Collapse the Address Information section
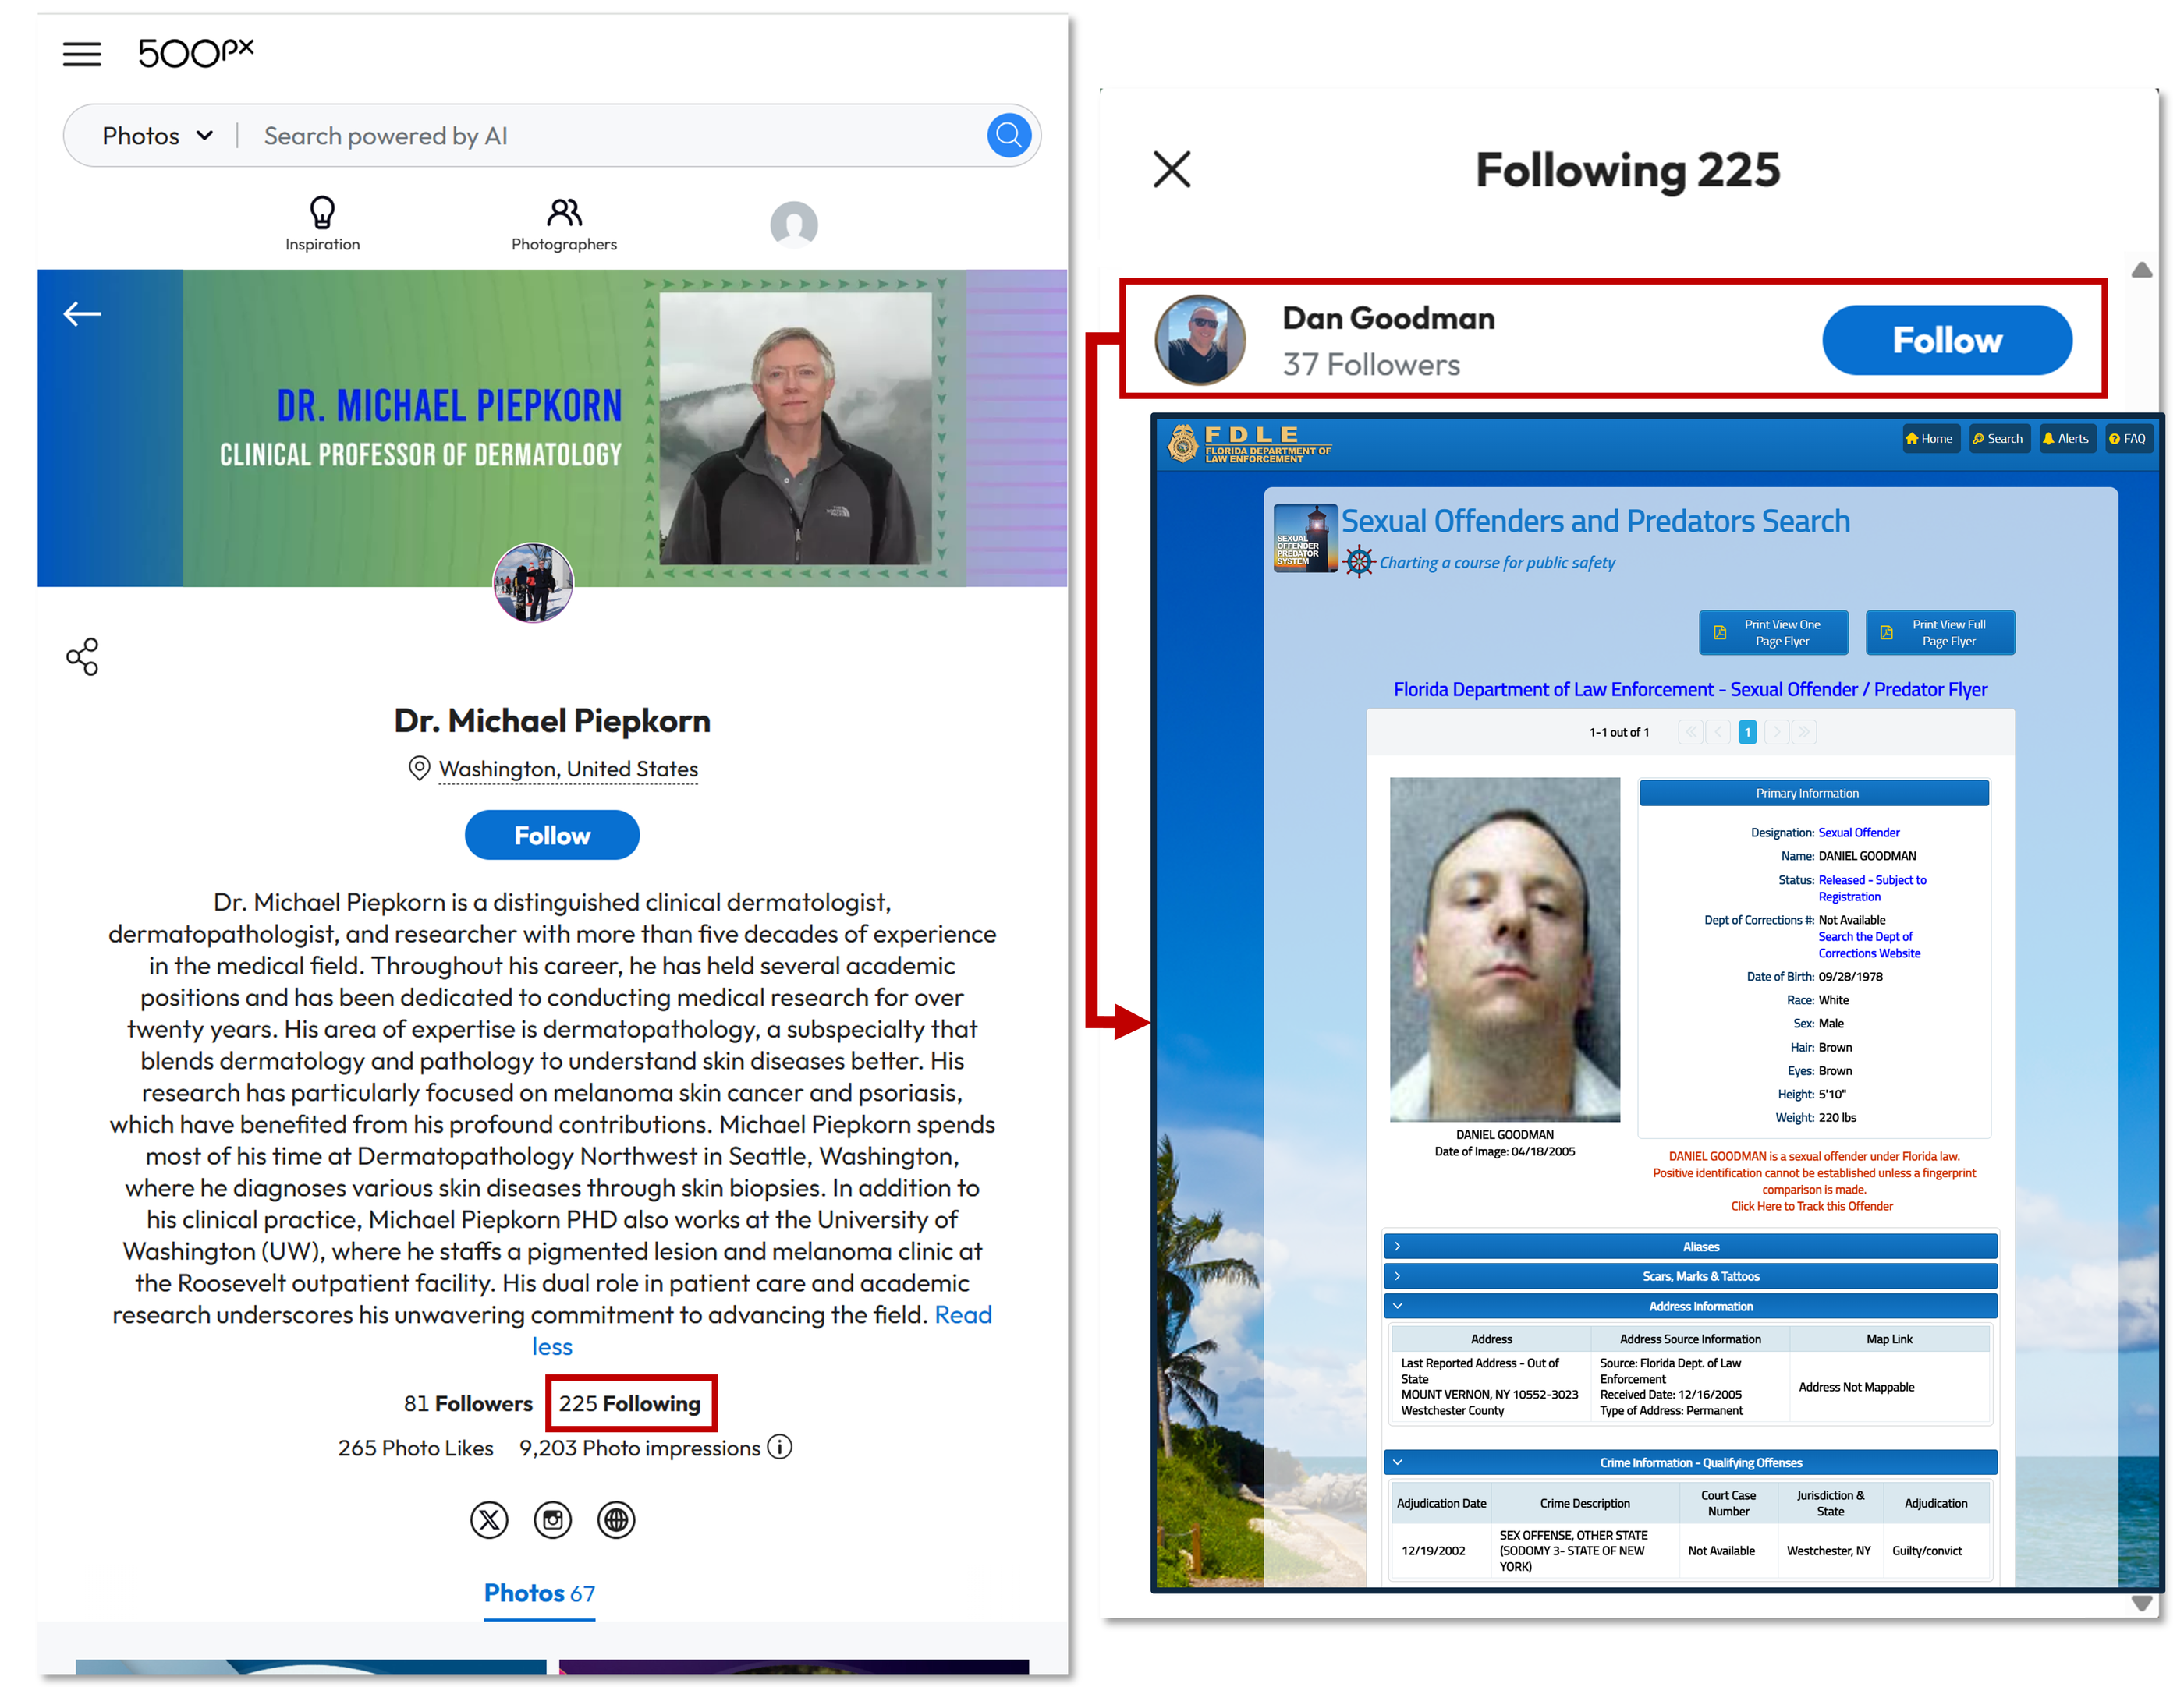The image size is (2184, 1687). coord(1690,1307)
